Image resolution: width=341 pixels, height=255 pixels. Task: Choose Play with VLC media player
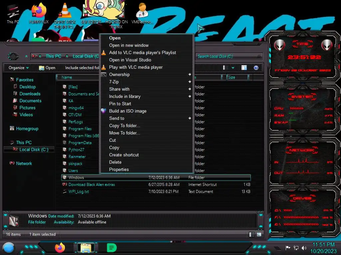148,67
